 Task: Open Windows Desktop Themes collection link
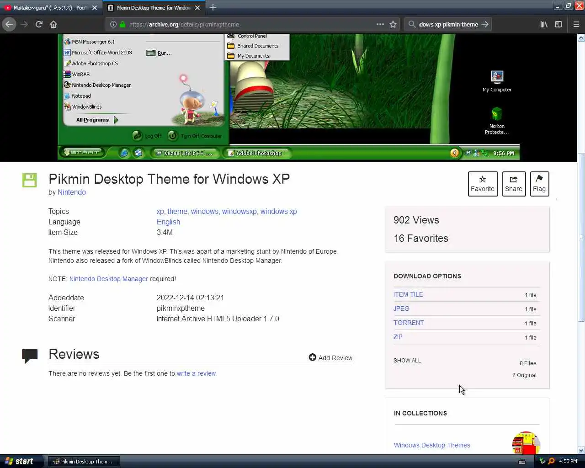(432, 445)
